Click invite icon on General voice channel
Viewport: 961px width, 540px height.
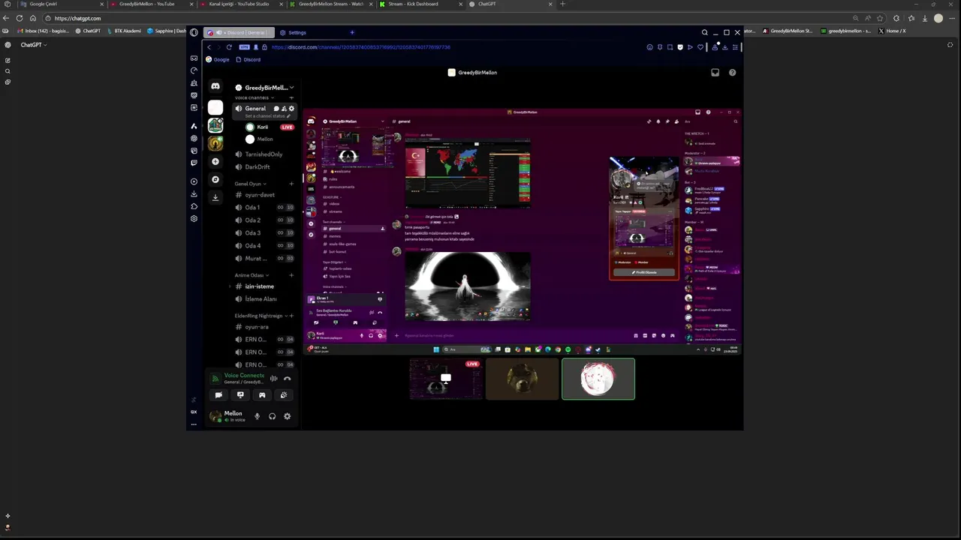click(x=284, y=109)
